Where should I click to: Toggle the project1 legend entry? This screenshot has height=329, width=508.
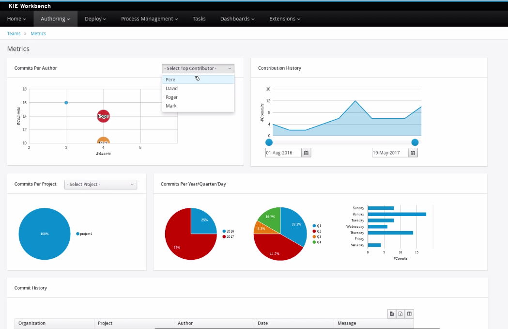point(84,234)
